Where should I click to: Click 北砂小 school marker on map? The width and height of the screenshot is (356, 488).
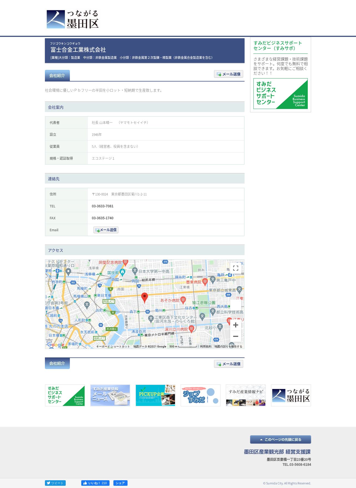tap(220, 327)
